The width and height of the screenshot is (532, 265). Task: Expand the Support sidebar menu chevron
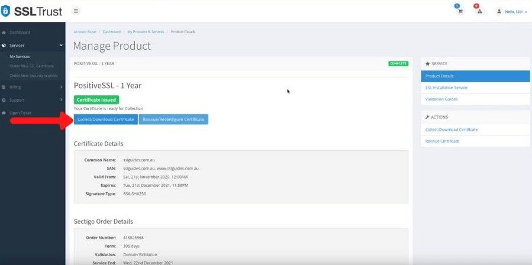(60, 100)
